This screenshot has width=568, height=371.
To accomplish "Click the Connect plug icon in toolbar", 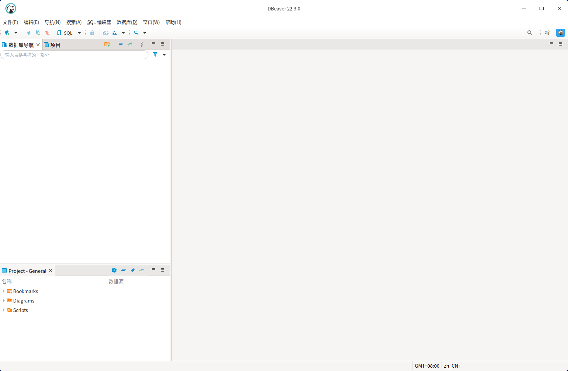I will pyautogui.click(x=29, y=33).
